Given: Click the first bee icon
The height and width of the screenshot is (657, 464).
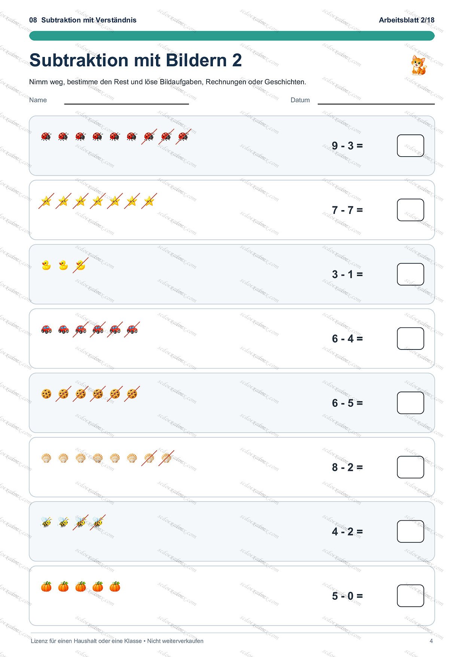Looking at the screenshot, I should (46, 522).
